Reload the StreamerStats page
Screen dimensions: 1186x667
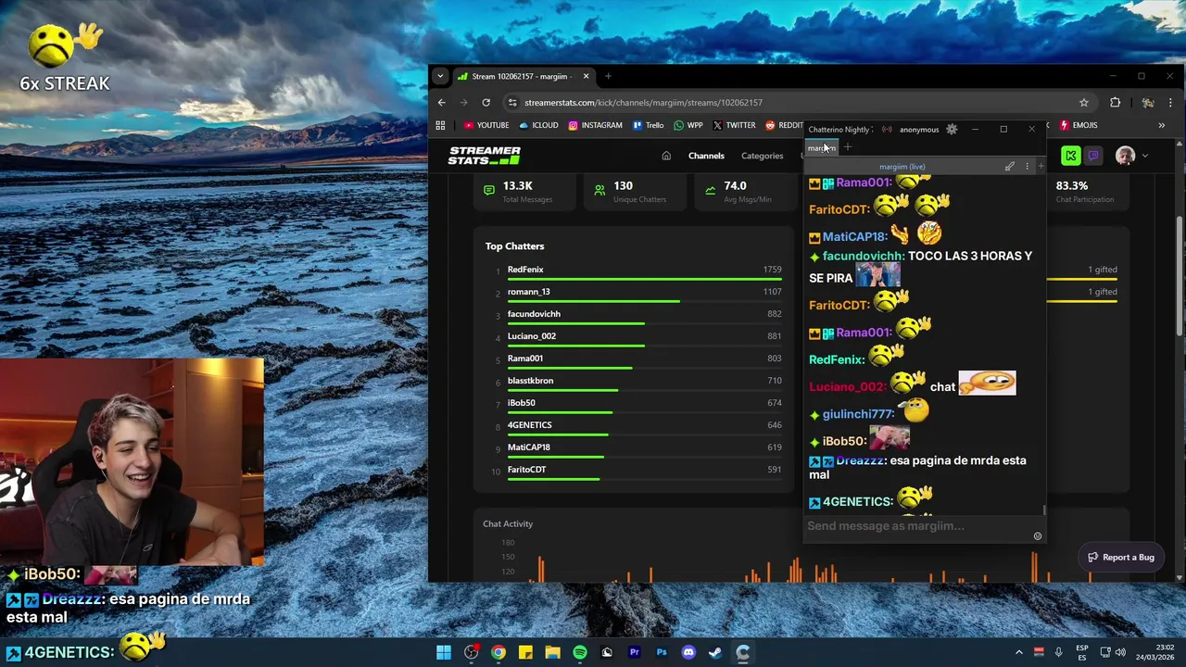point(486,102)
